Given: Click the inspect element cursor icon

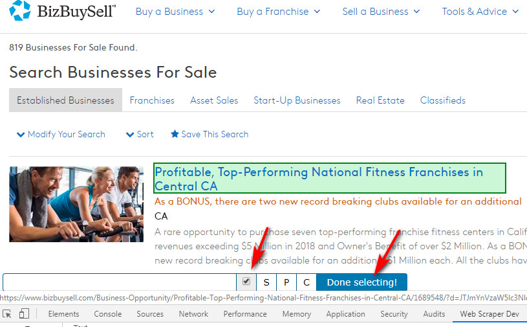Looking at the screenshot, I should pyautogui.click(x=7, y=314).
